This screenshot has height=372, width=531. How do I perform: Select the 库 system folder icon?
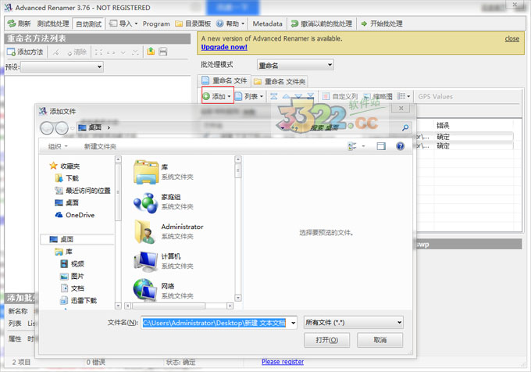coord(146,172)
